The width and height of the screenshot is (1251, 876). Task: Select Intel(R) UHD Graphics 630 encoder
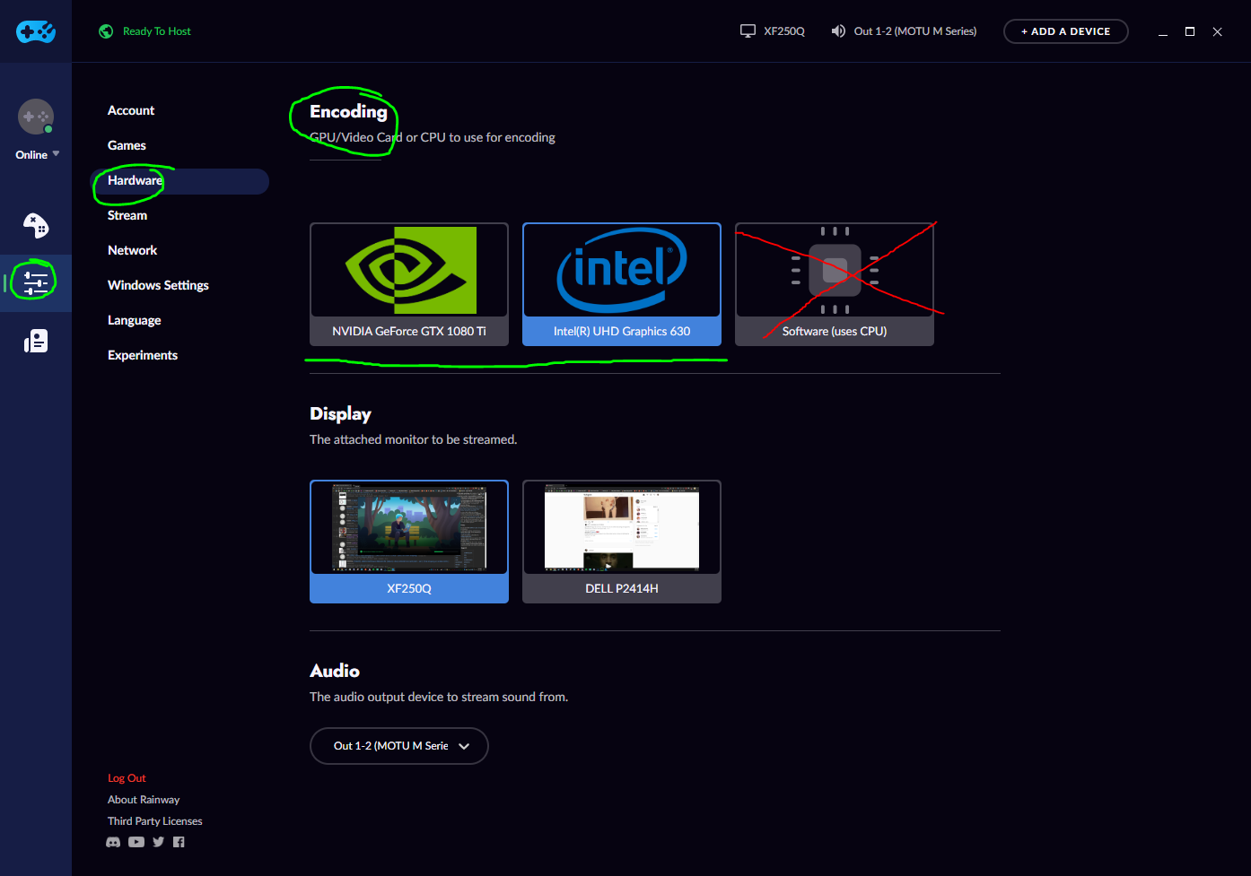[622, 284]
